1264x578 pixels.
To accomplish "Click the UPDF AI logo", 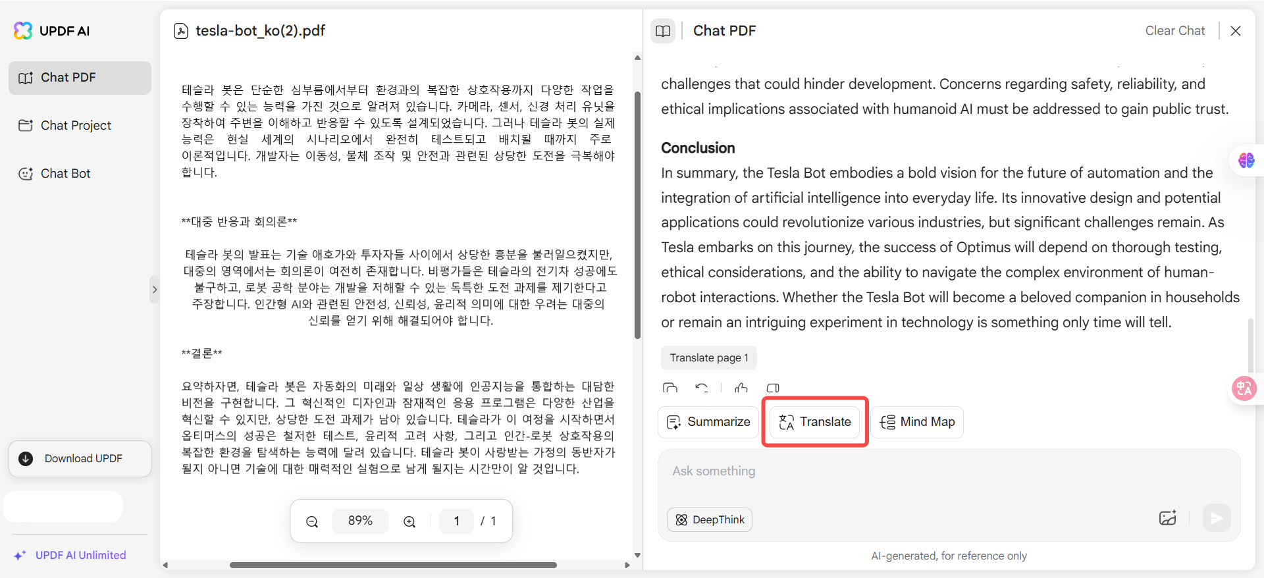I will click(x=51, y=30).
